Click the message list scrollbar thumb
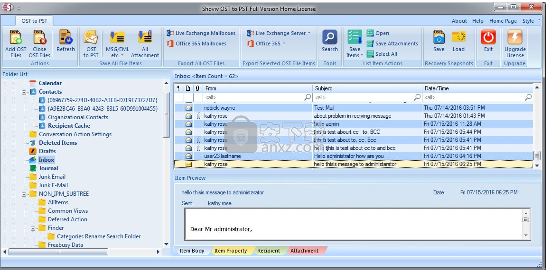The width and height of the screenshot is (551, 270). pos(537,156)
